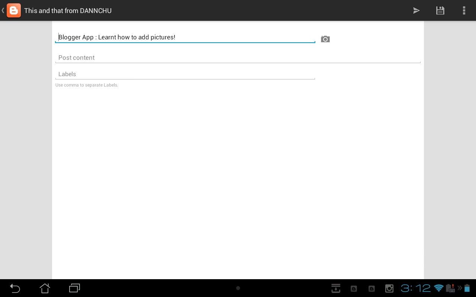476x297 pixels.
Task: Open Blogger notification beside the Instagram icon
Action: click(x=372, y=288)
